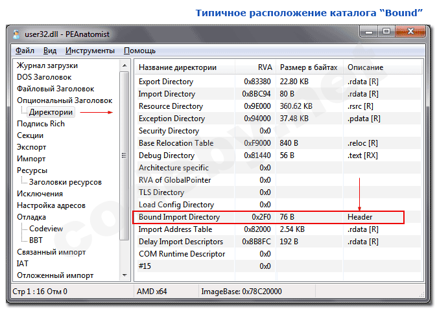Image resolution: width=437 pixels, height=311 pixels.
Task: Select Директории under Опциональный Заголовок
Action: (51, 112)
